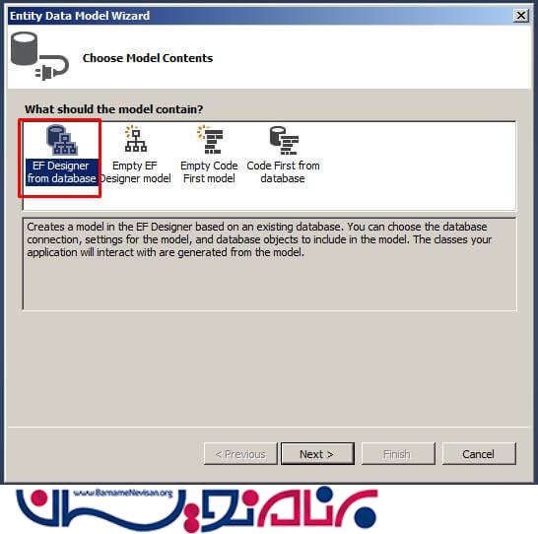Select the EF Designer from database icon
The image size is (538, 534).
(x=62, y=140)
